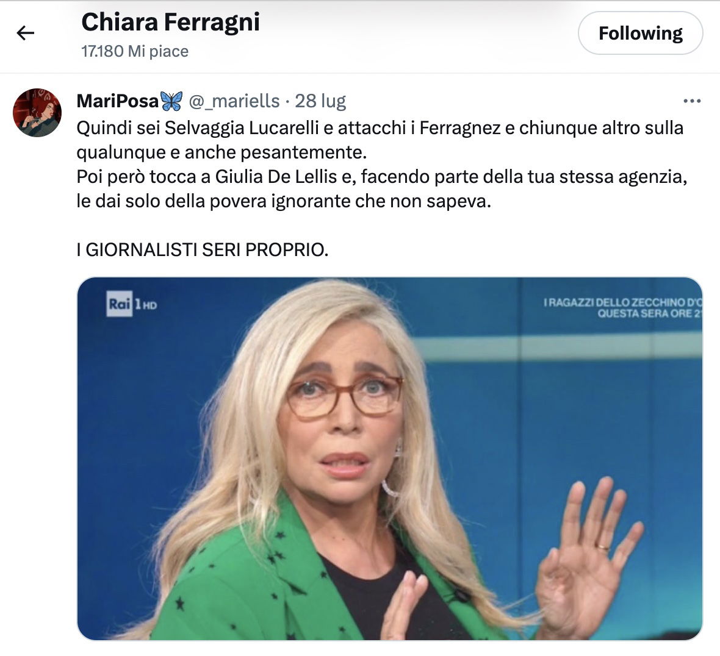
Task: Click the woman's glasses in the photo
Action: (345, 396)
